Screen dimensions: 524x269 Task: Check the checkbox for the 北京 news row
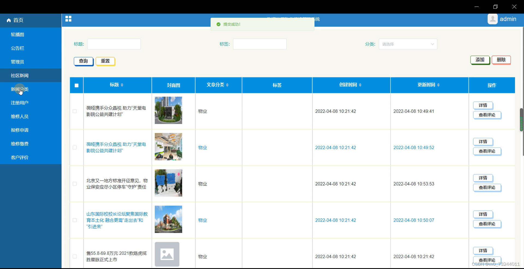pyautogui.click(x=75, y=184)
